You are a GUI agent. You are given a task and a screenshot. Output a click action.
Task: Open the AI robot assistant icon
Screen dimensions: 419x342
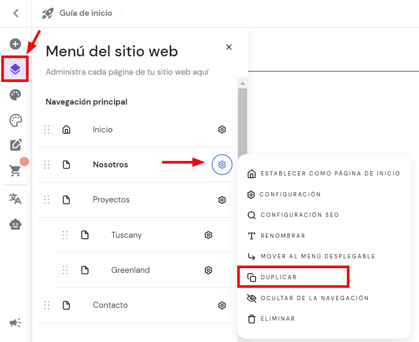pos(15,224)
